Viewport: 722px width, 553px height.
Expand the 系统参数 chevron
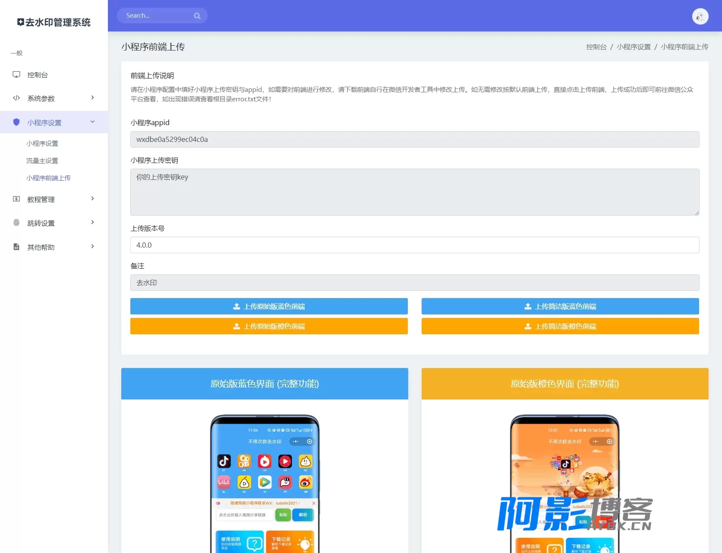92,97
